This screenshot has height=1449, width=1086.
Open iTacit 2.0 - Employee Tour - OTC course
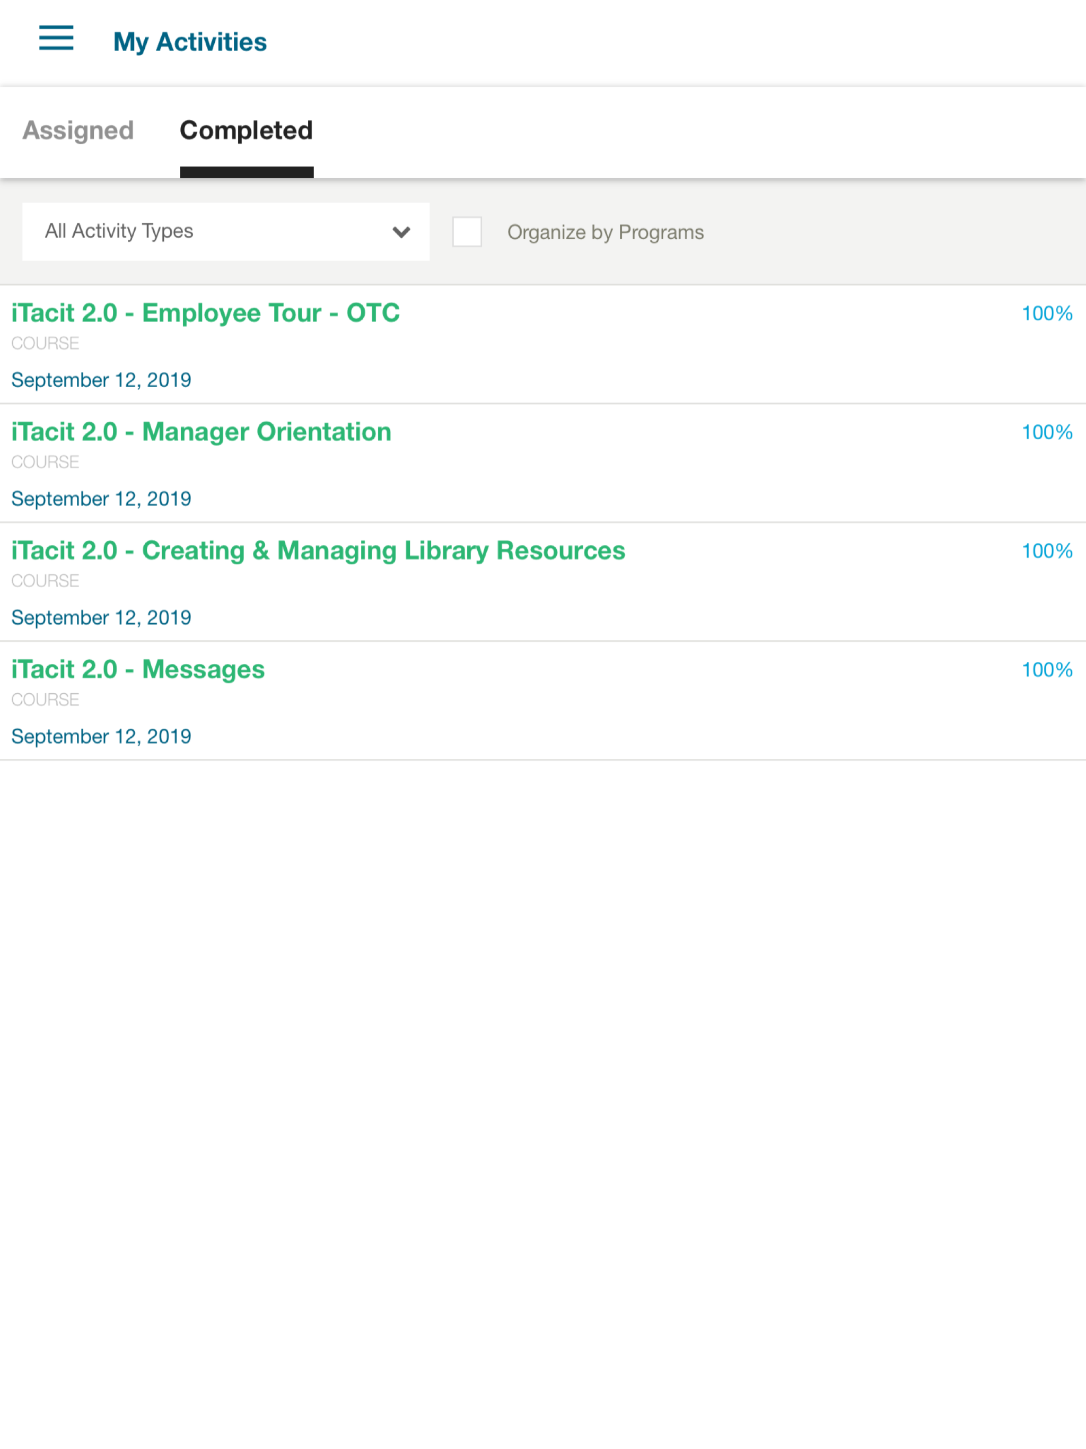[206, 313]
